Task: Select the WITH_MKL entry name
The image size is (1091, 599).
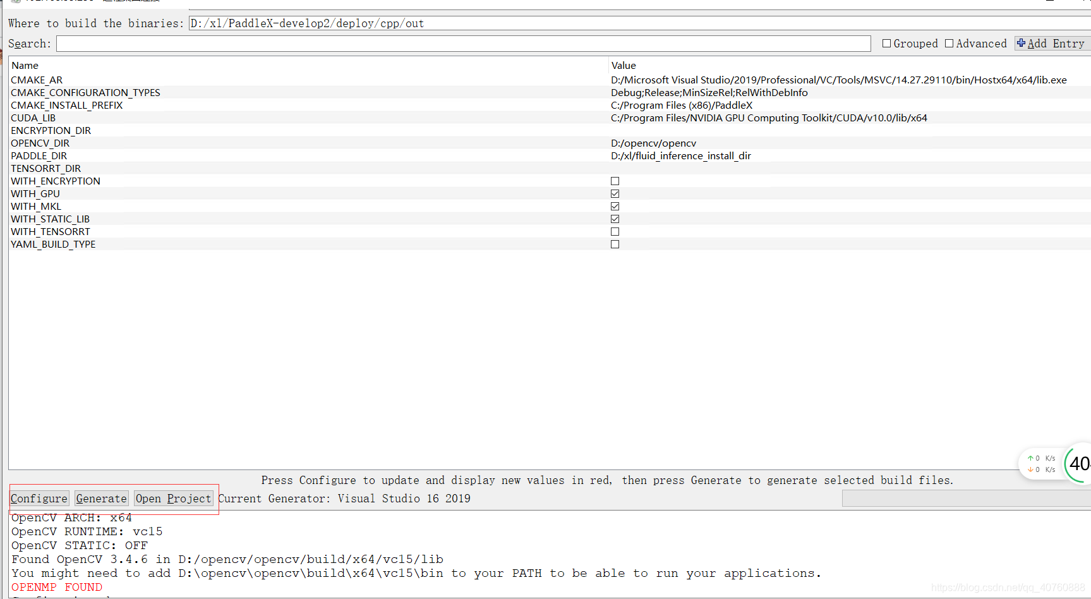Action: 36,207
